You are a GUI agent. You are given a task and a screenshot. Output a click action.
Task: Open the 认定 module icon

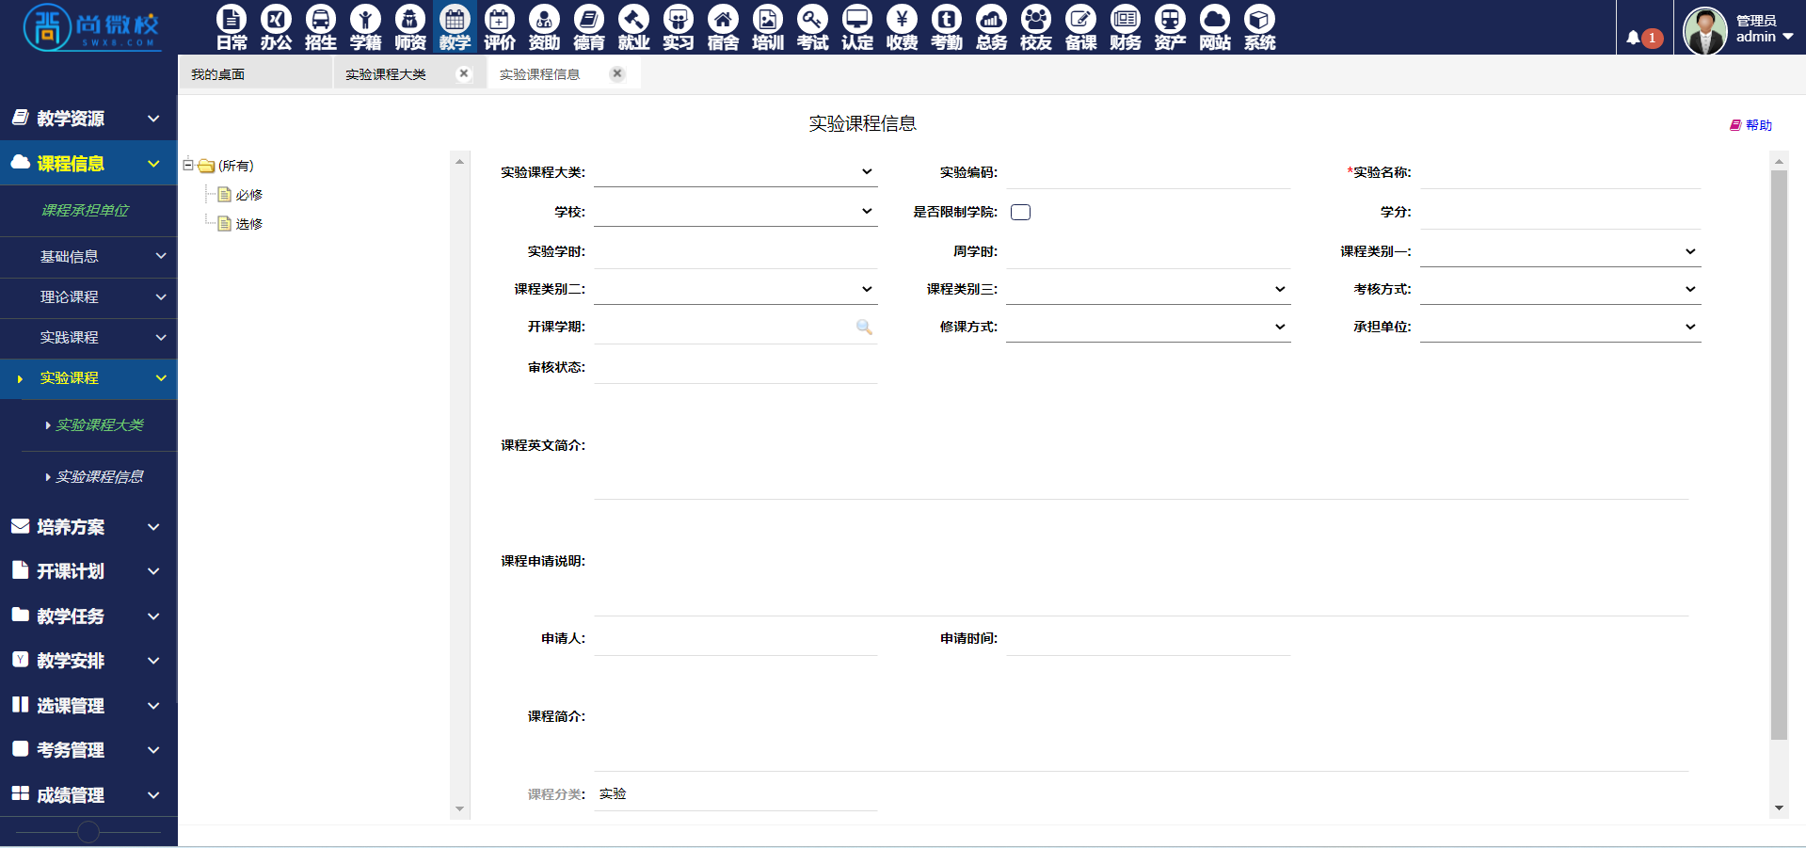click(x=857, y=27)
